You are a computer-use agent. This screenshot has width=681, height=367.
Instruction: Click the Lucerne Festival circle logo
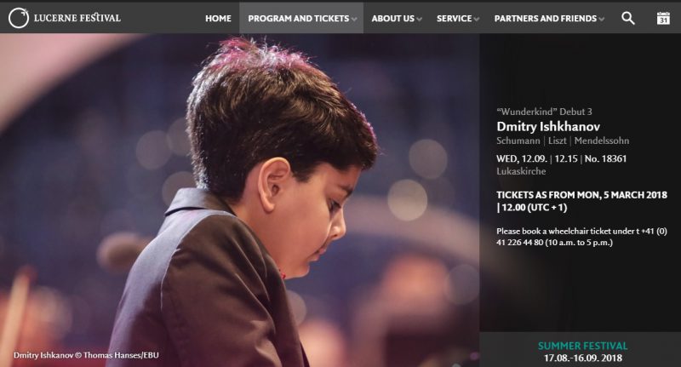(18, 18)
